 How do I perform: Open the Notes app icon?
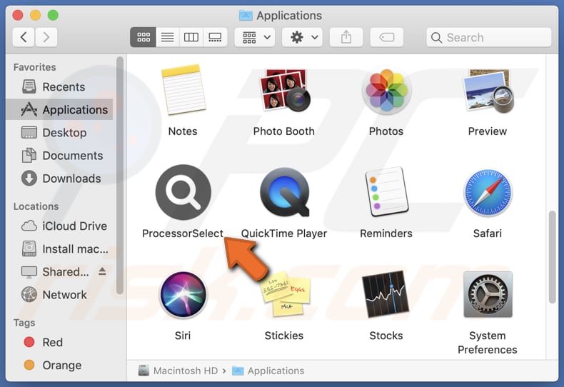(183, 90)
